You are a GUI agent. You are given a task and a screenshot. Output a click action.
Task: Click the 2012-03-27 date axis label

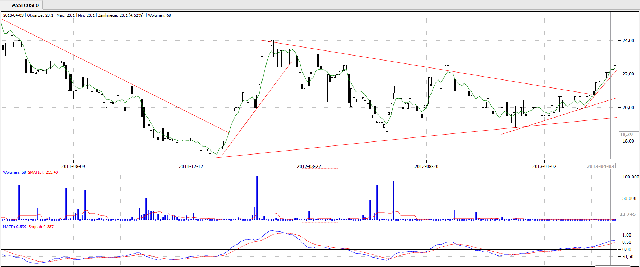click(309, 167)
